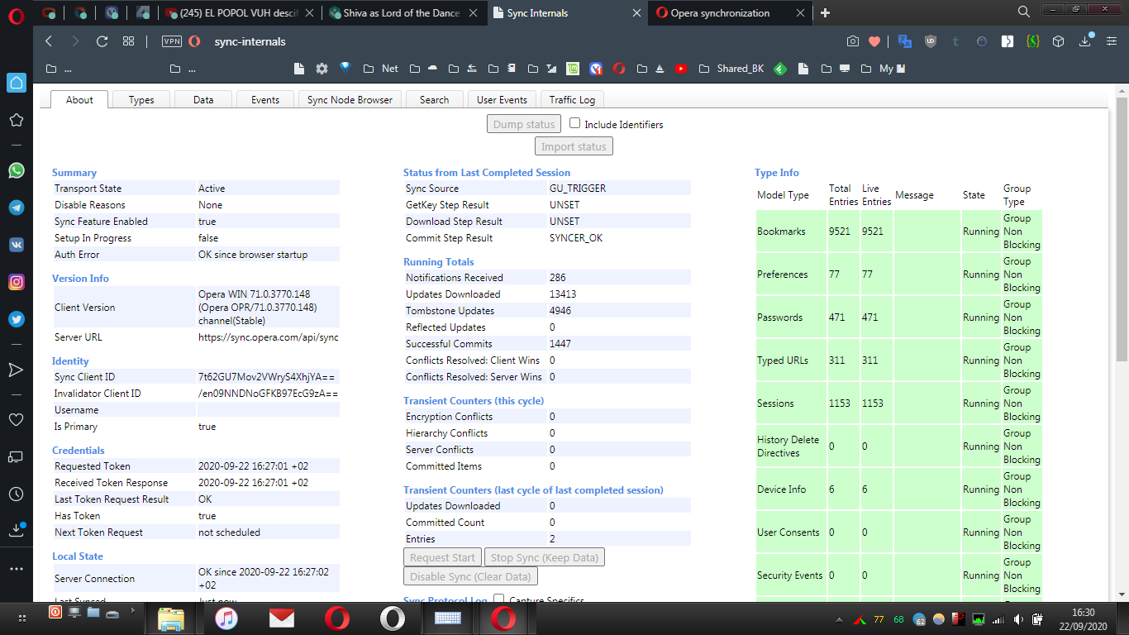1129x635 pixels.
Task: Open sidebar Bookmarks star icon
Action: pyautogui.click(x=16, y=120)
